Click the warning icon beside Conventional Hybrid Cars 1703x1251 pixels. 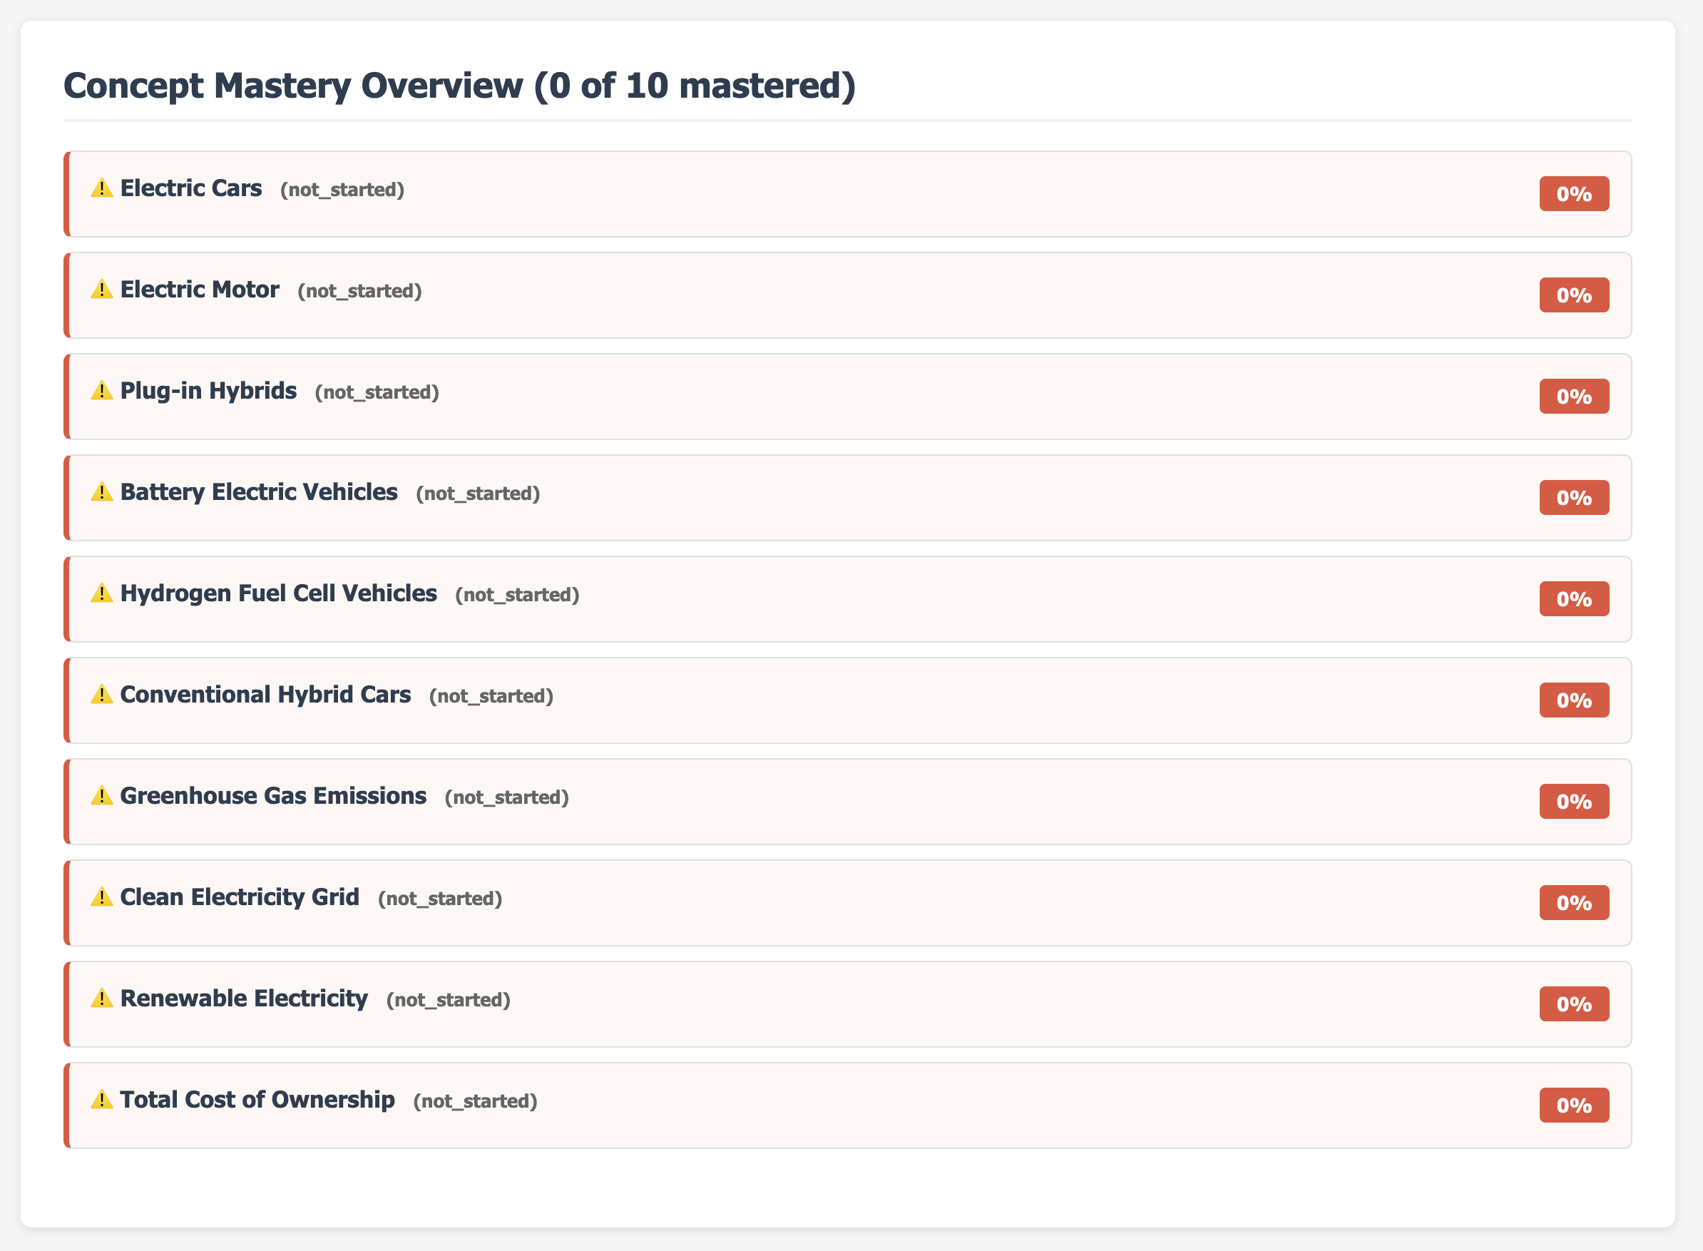point(101,695)
